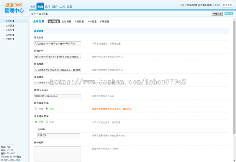Focus the 站点描述 input field
The image size is (236, 162).
(x=57, y=70)
